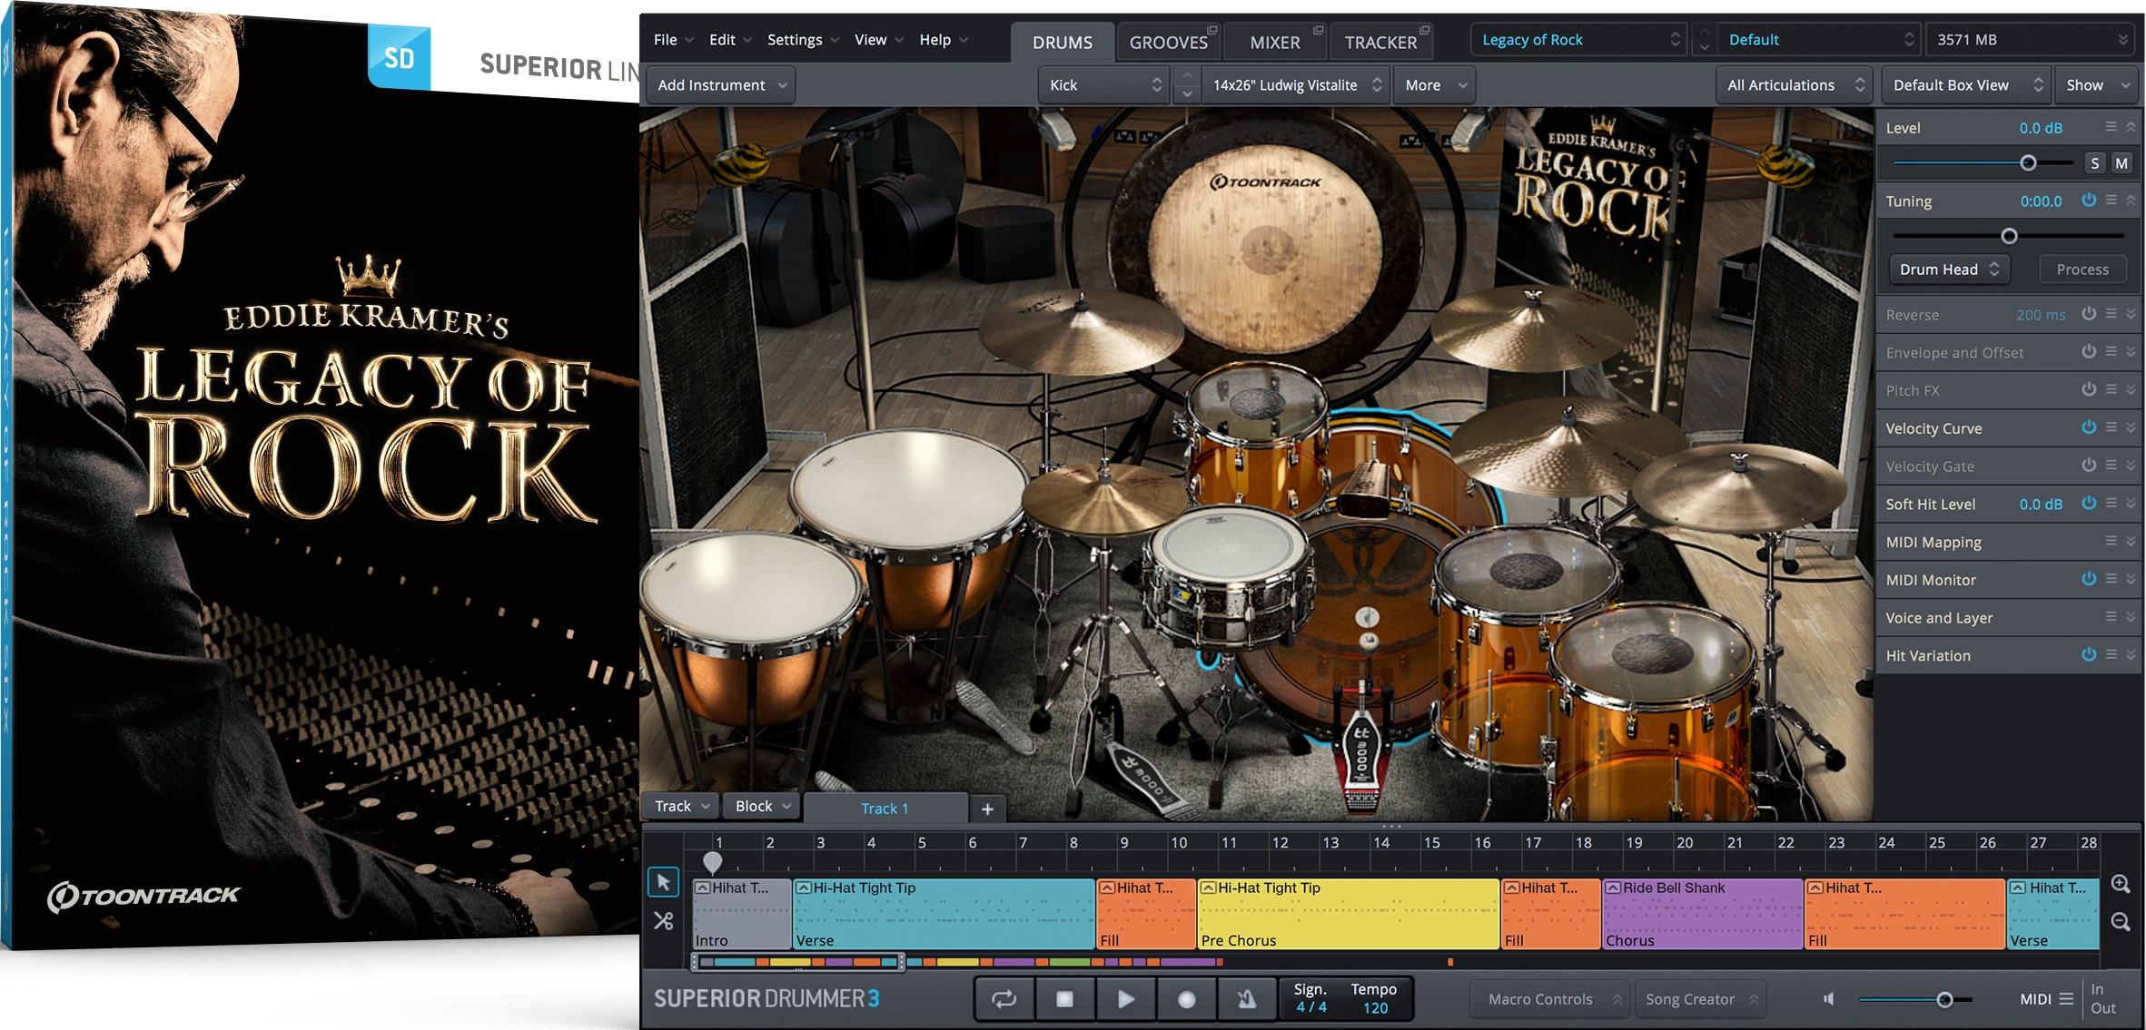Toggle loop playback button
This screenshot has height=1030, width=2146.
coord(1004,999)
